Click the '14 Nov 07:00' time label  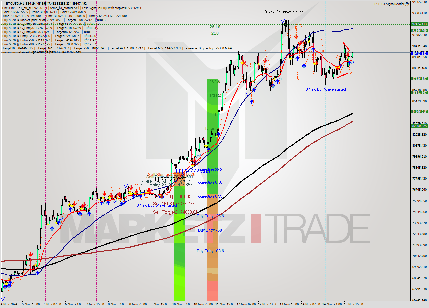(311, 304)
